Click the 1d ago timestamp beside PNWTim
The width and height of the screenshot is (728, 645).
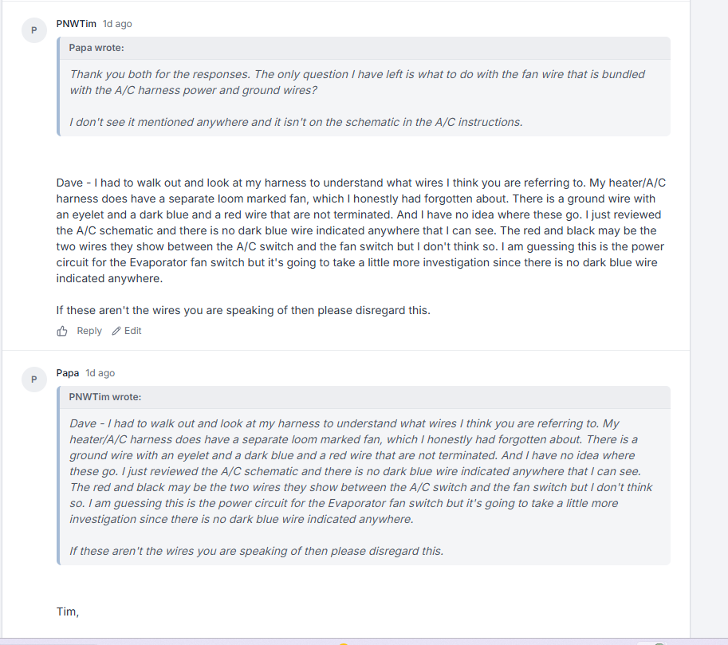click(x=117, y=24)
